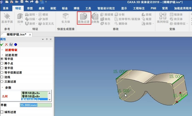This screenshot has width=192, height=116.
Task: Select the 边线 radio option
Action: tap(2, 77)
